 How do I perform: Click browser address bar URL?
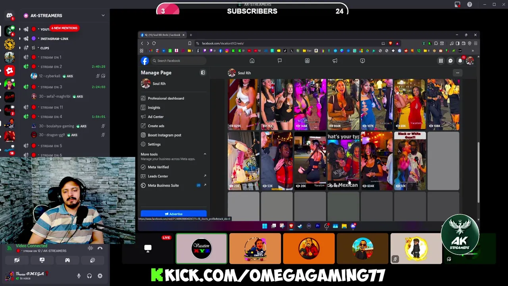[223, 43]
